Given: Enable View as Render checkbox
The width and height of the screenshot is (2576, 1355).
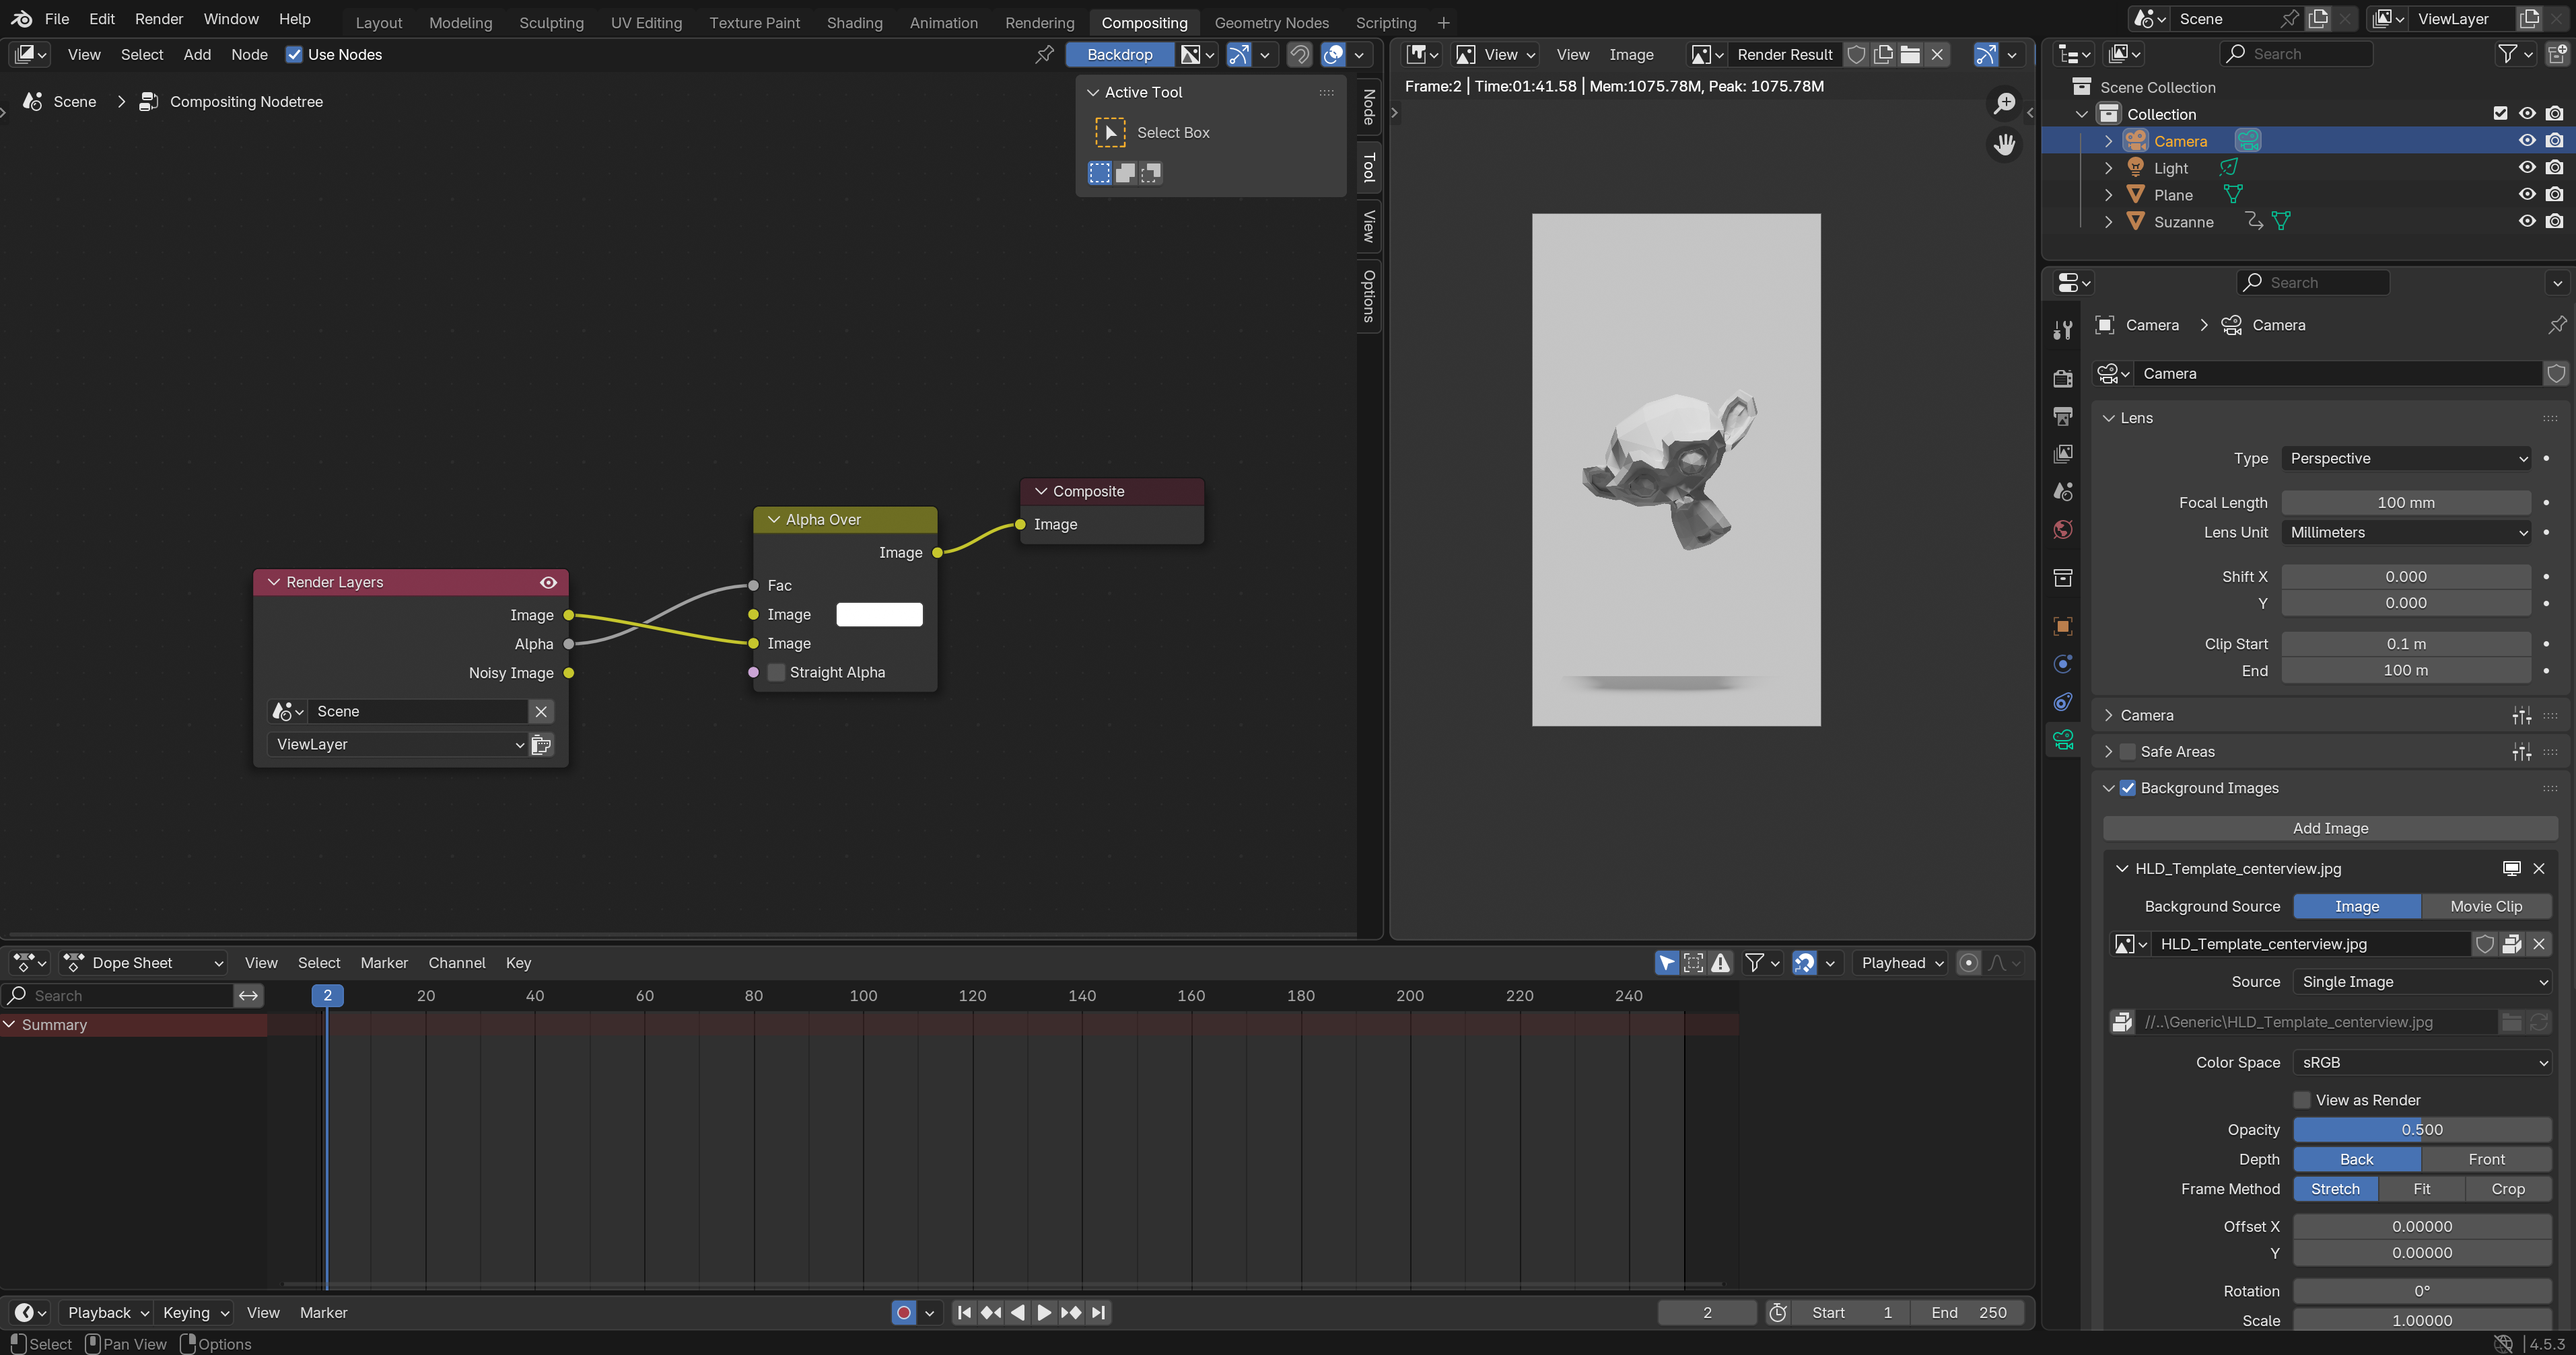Looking at the screenshot, I should pos(2301,1100).
